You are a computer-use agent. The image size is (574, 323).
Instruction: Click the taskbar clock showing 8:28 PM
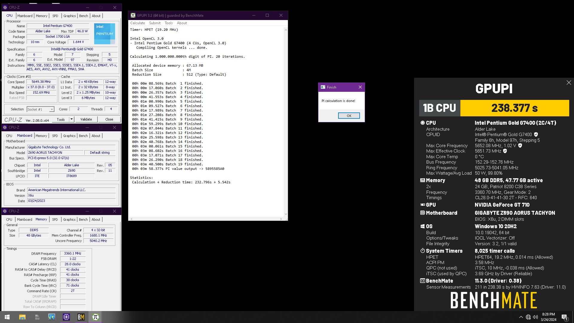tap(549, 317)
